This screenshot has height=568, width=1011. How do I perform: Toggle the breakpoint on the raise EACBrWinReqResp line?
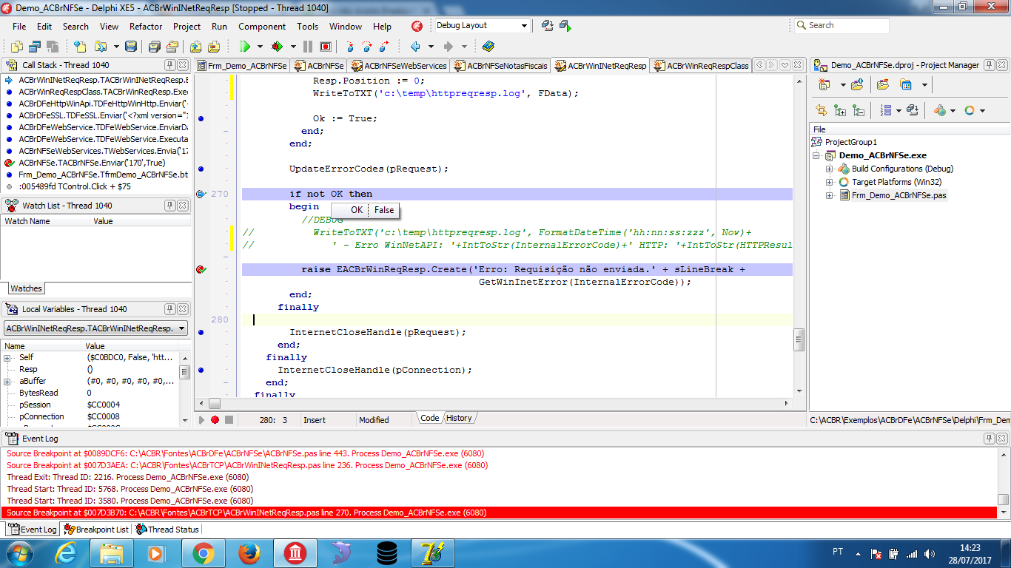[x=201, y=269]
